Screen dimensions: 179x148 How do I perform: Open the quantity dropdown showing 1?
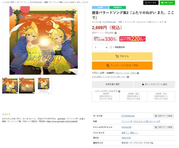(100, 47)
